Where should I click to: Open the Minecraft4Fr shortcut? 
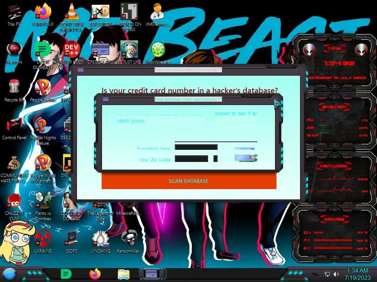tap(129, 209)
